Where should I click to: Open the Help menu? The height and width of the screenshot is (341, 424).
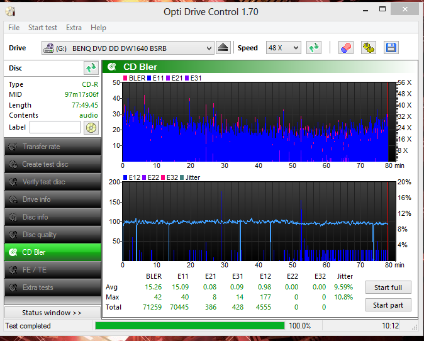[98, 28]
